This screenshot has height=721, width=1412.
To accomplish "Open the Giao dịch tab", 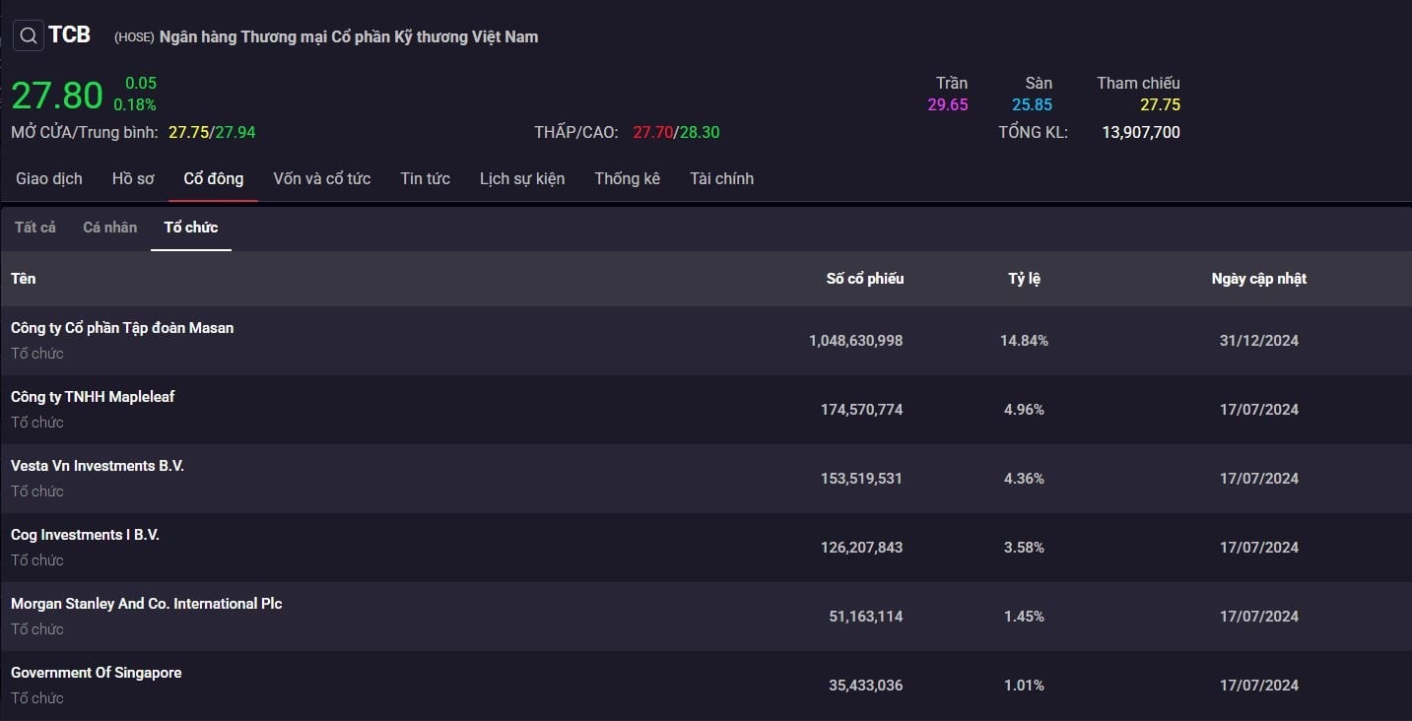I will click(x=49, y=178).
